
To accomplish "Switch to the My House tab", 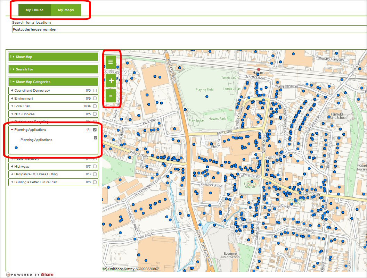I will pos(34,10).
